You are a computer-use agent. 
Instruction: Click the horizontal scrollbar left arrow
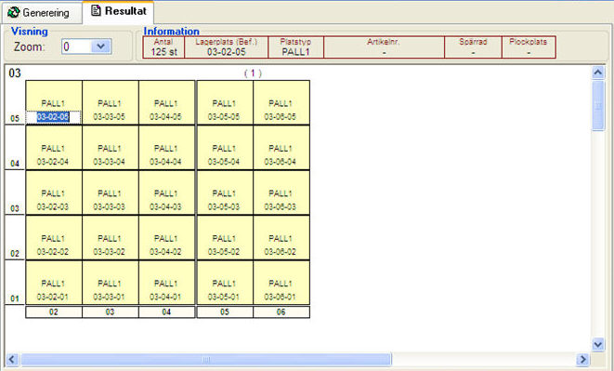click(x=12, y=359)
